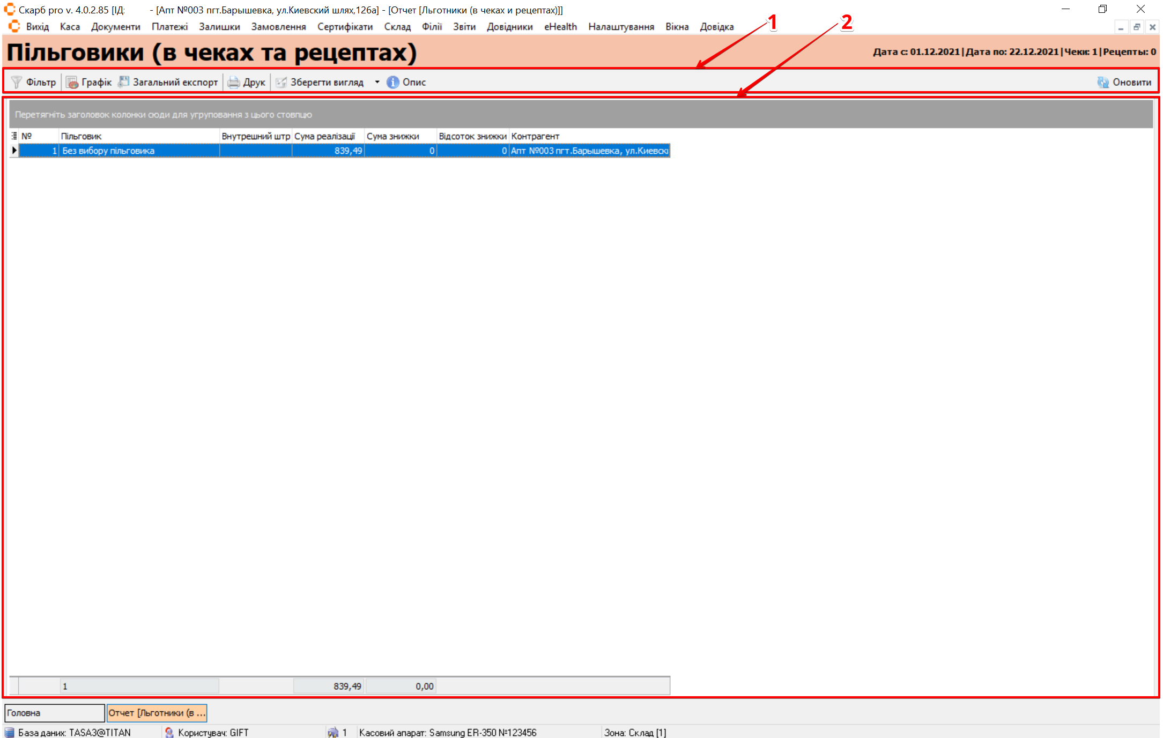This screenshot has width=1163, height=738.
Task: Click Зберегти вигляд icon
Action: point(281,82)
